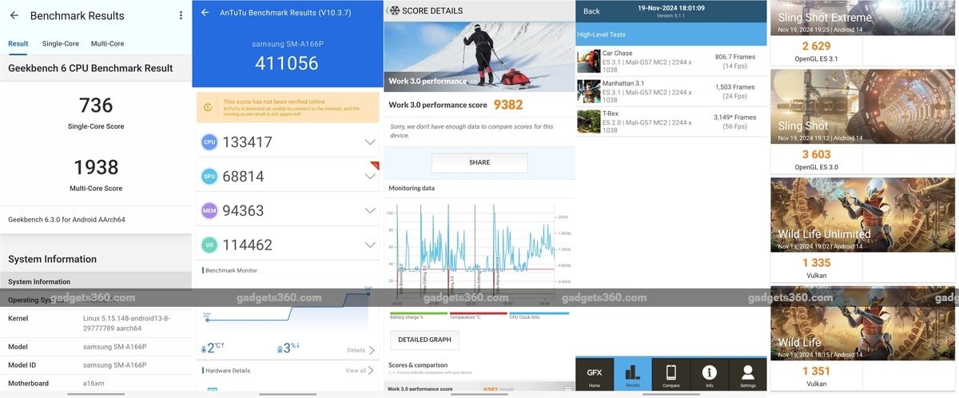Open Benchmark Monitor Details

361,350
